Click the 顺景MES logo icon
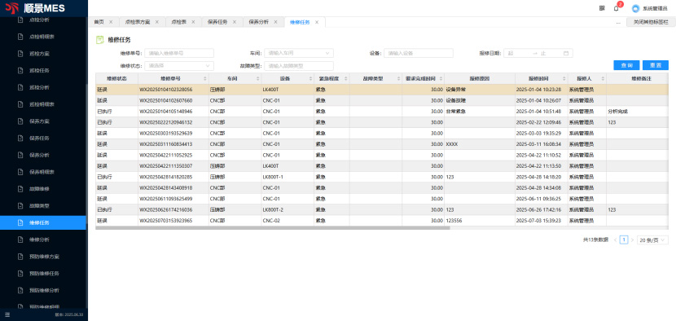 pos(12,8)
